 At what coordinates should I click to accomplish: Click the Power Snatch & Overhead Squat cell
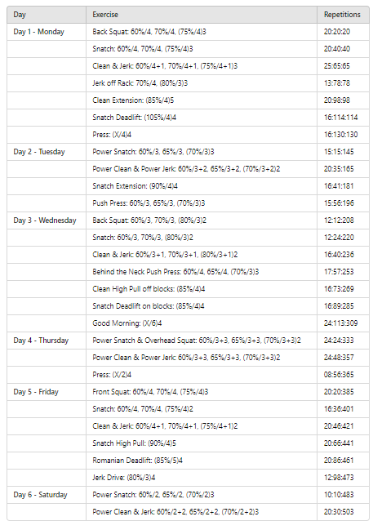pos(202,341)
